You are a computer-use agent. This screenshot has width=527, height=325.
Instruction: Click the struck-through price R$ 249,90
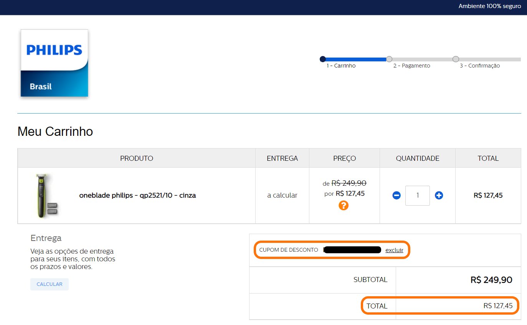(349, 183)
